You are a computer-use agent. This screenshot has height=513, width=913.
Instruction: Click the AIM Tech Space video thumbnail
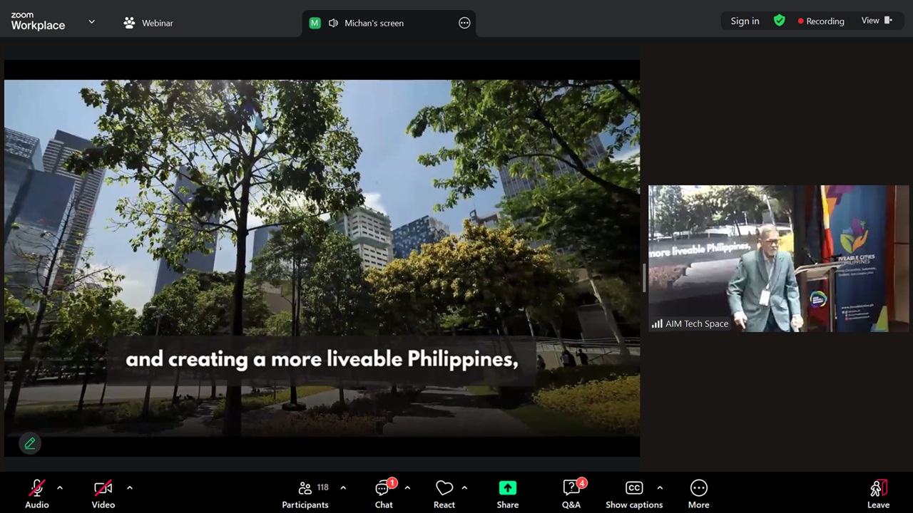coord(778,258)
